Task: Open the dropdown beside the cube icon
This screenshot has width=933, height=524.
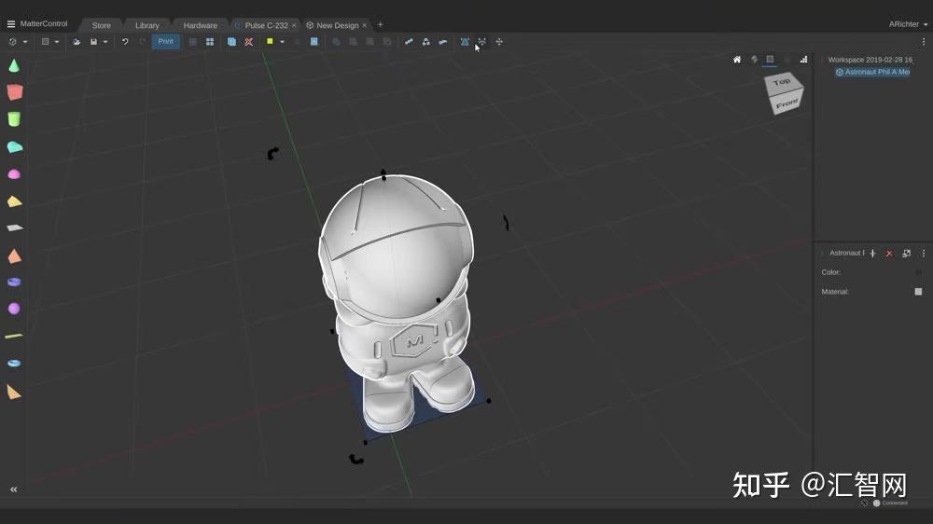Action: (25, 42)
